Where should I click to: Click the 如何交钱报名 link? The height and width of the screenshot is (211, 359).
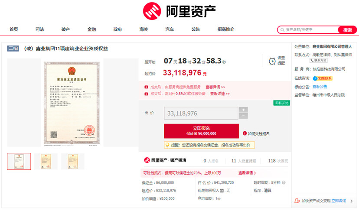pyautogui.click(x=258, y=133)
